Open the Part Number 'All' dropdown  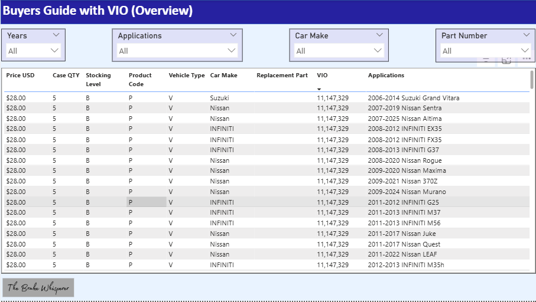pos(485,51)
